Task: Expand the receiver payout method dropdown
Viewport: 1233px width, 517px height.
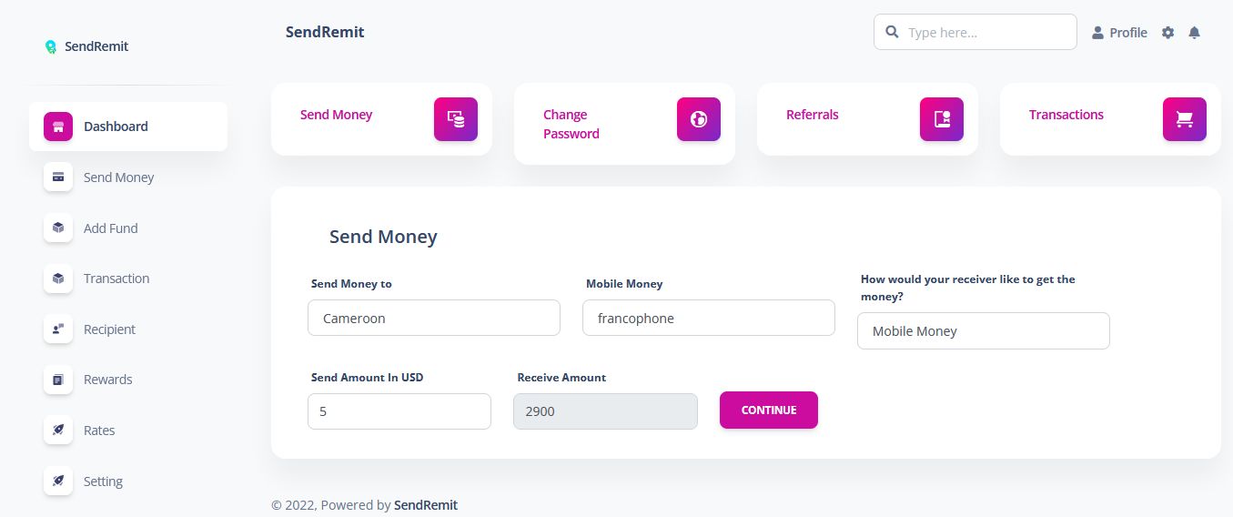Action: point(984,330)
